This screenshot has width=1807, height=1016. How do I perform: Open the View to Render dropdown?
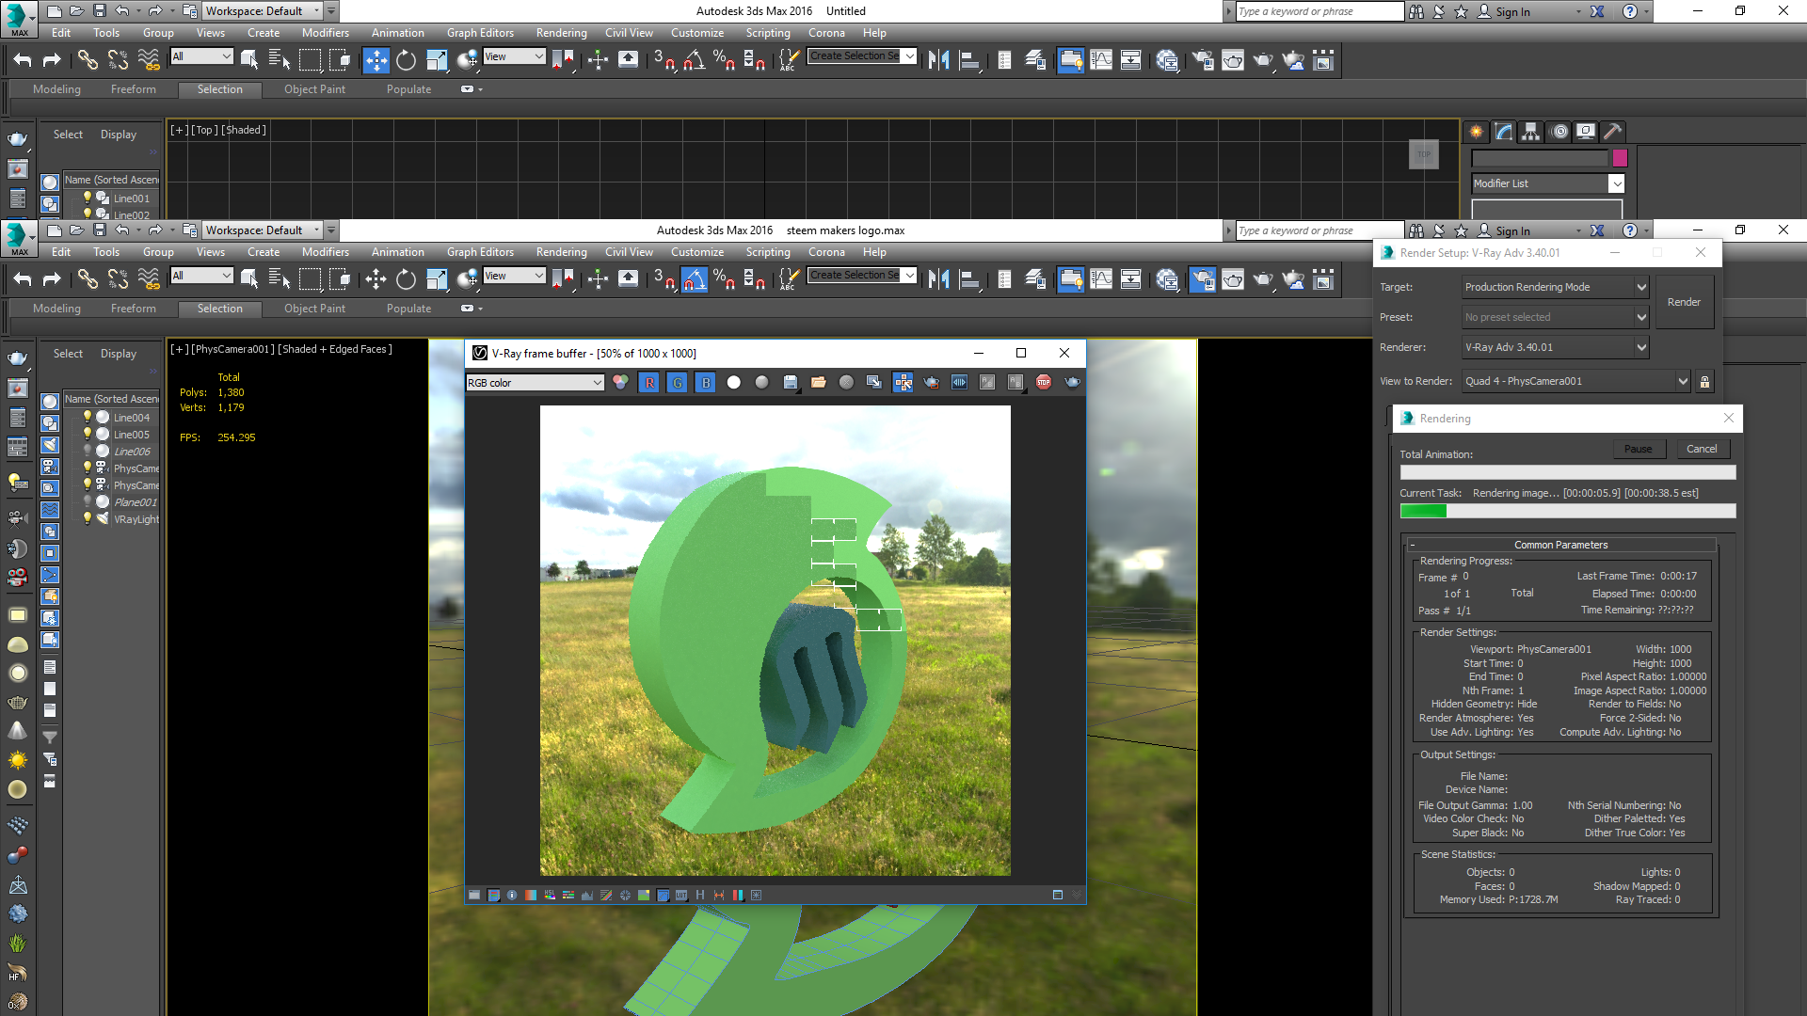(x=1576, y=381)
